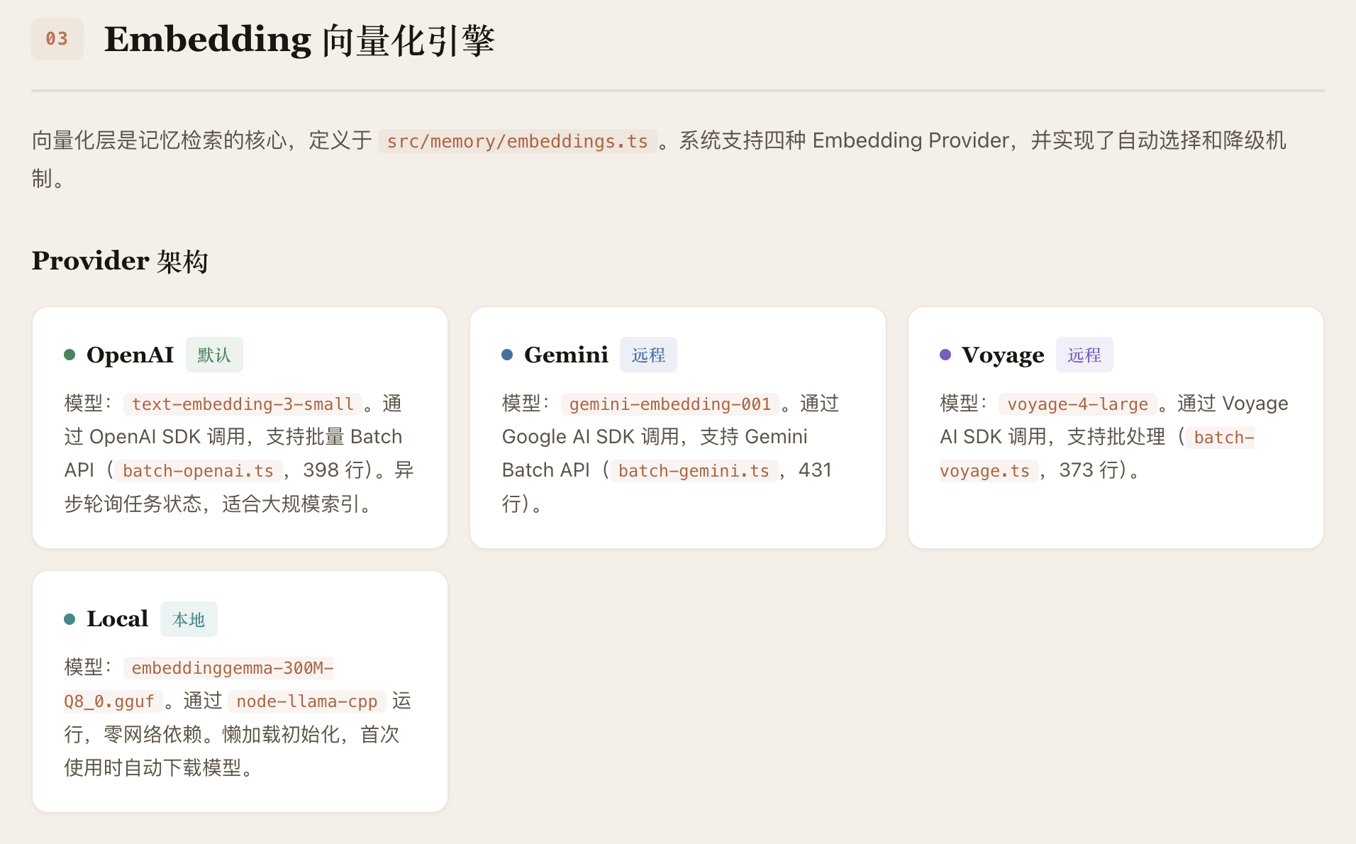Click the batch-openai.ts file reference
The image size is (1356, 844).
[198, 471]
